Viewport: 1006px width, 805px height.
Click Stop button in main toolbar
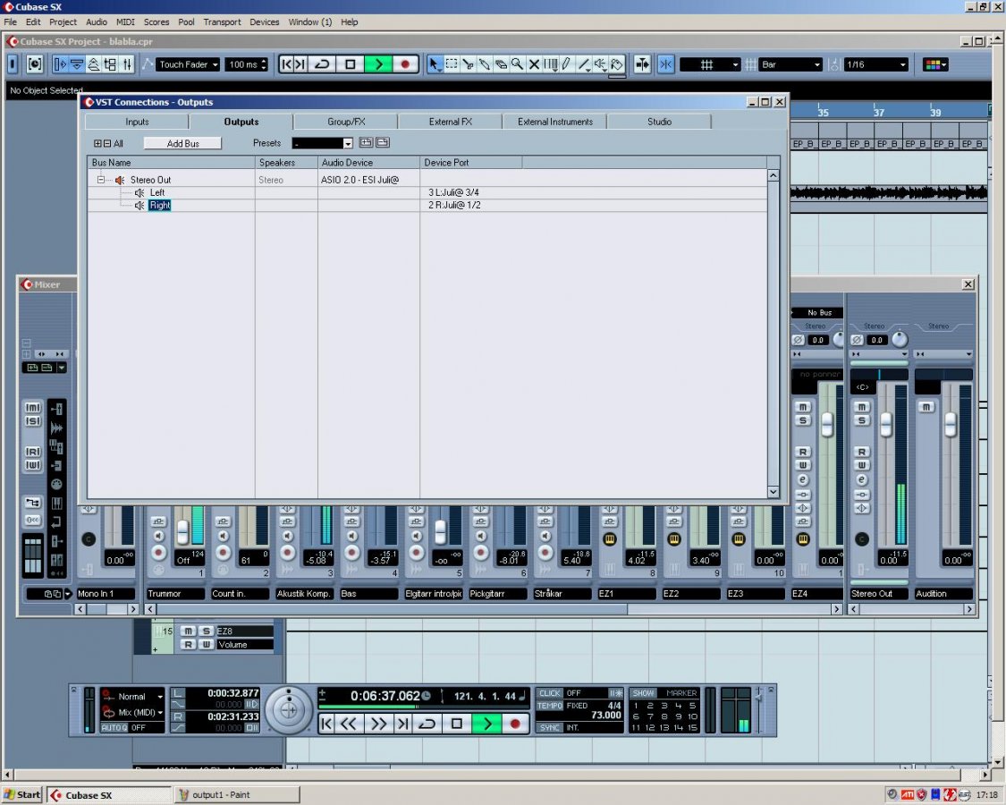[351, 64]
